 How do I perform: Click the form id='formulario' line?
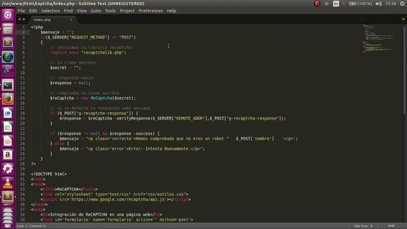click(117, 219)
